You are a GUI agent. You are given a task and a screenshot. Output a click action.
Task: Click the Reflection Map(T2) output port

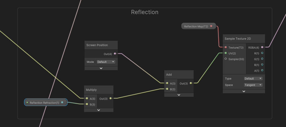211,26
